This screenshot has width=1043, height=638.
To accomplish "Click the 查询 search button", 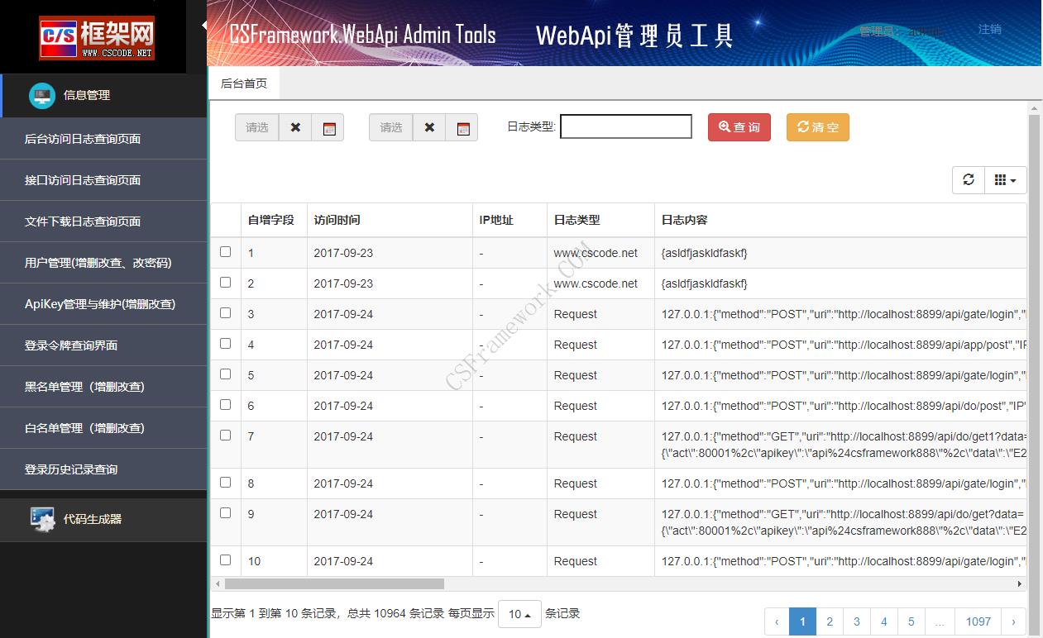I will pyautogui.click(x=739, y=127).
